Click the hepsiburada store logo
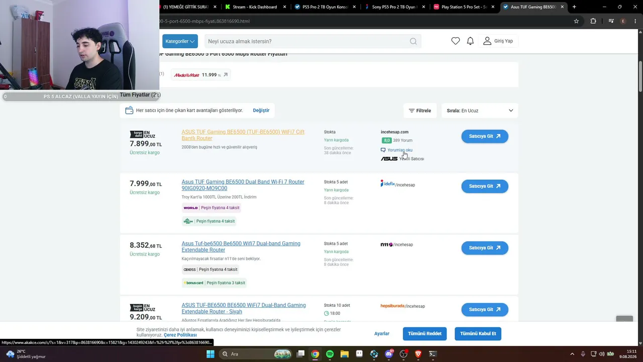643x362 pixels. [x=392, y=306]
